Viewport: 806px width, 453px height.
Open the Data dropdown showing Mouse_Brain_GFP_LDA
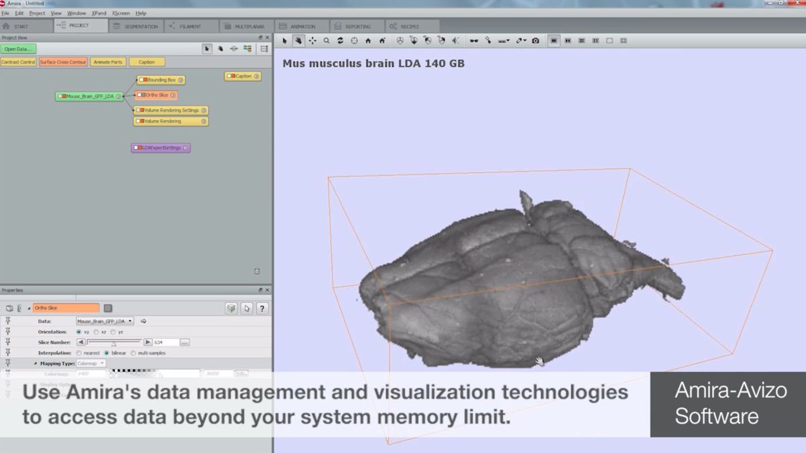click(105, 321)
